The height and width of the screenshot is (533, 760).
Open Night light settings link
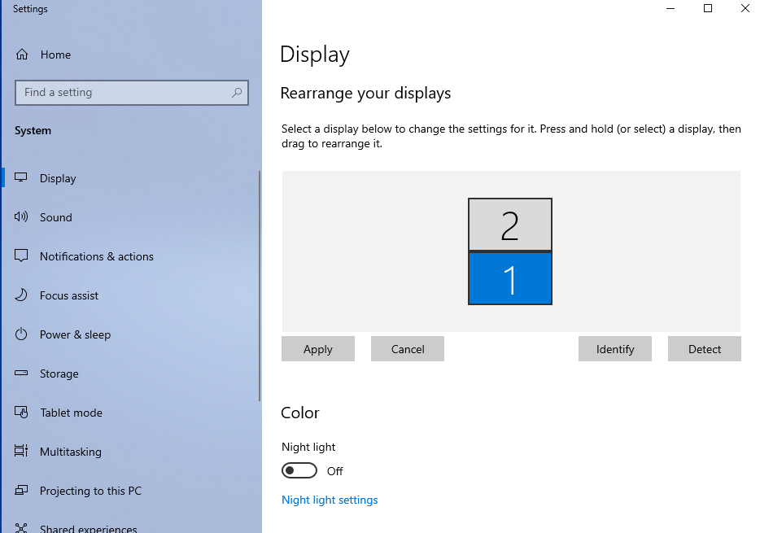click(330, 500)
